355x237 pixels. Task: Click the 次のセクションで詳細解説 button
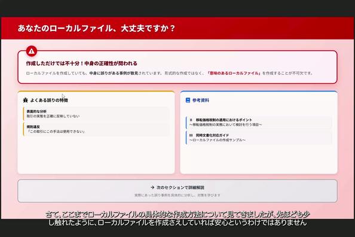(177, 191)
